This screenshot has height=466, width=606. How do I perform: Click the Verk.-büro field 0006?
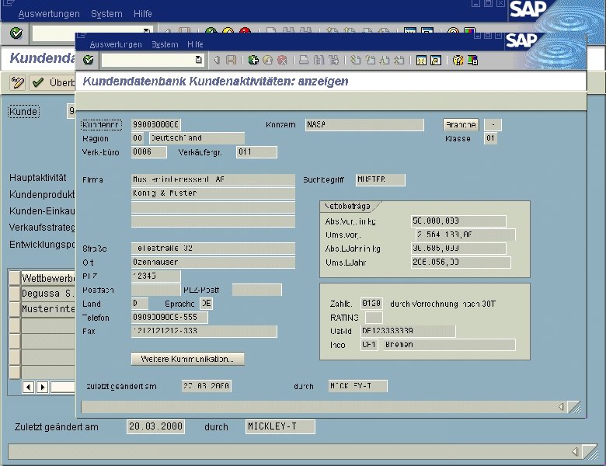[x=149, y=152]
